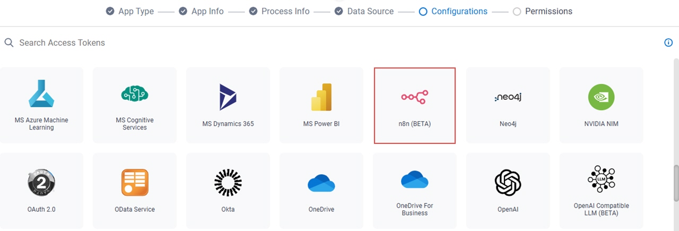The height and width of the screenshot is (231, 679).
Task: Pick the OpenAI Compatible LLM (BETA) icon
Action: tap(602, 179)
